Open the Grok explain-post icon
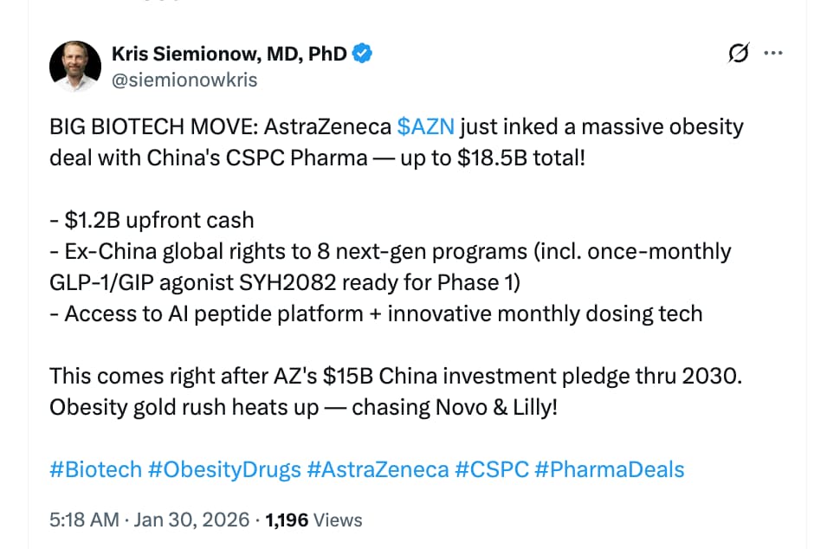This screenshot has width=840, height=549. click(x=739, y=55)
